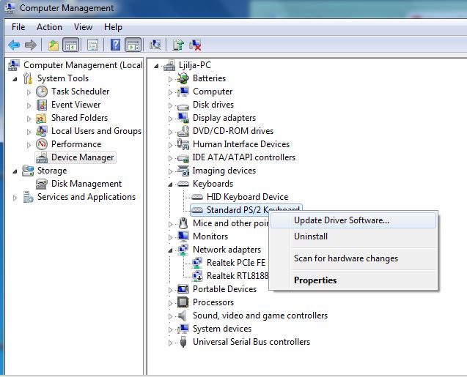Screen dimensions: 467x377
Task: Click the Update Driver Software toolbar icon
Action: pyautogui.click(x=178, y=45)
